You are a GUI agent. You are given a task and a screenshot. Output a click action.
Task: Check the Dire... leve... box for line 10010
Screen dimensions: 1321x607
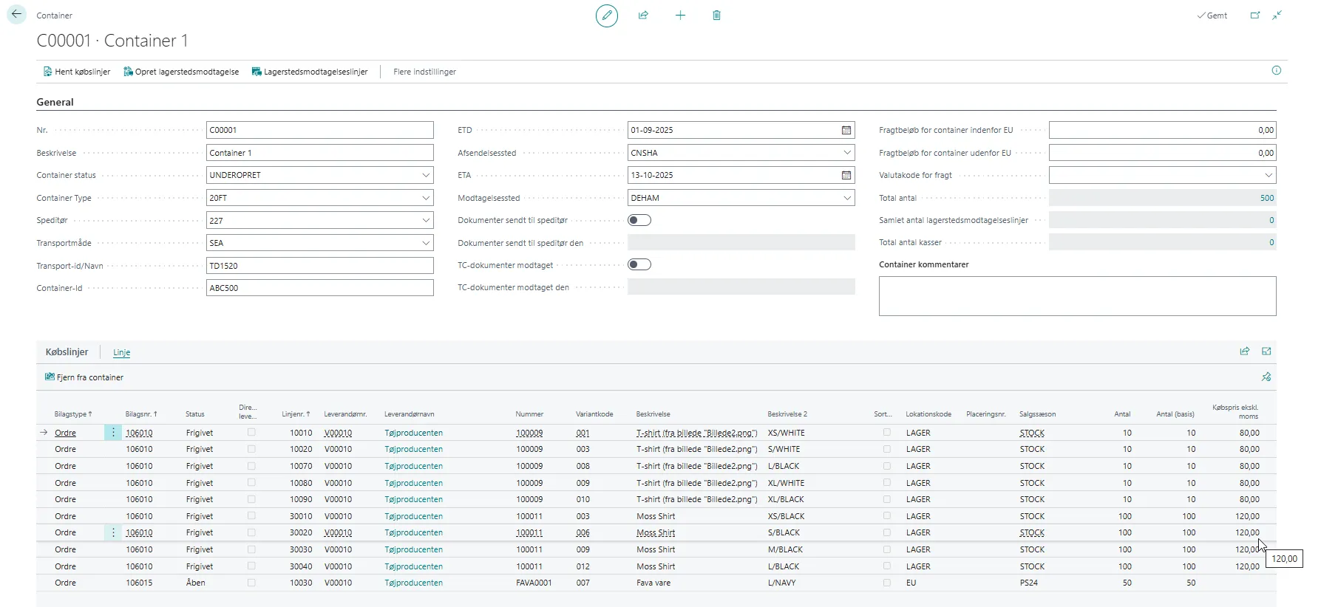coord(251,433)
